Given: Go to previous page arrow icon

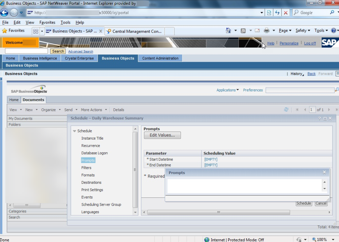Looking at the screenshot, I should click(305, 110).
